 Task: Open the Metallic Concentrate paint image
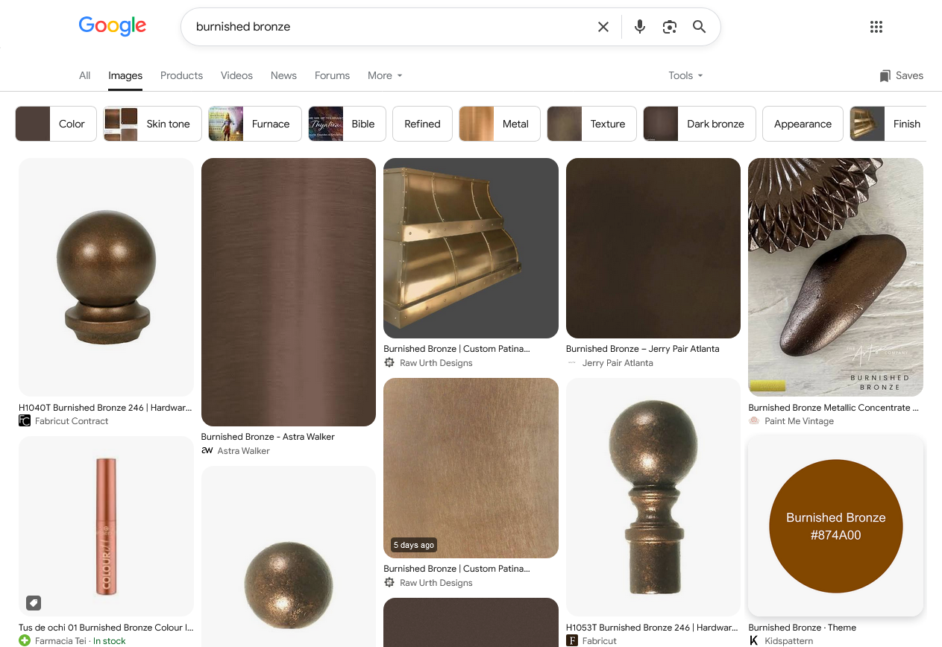click(x=835, y=277)
